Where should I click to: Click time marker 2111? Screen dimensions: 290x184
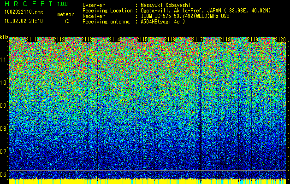tap(31, 40)
